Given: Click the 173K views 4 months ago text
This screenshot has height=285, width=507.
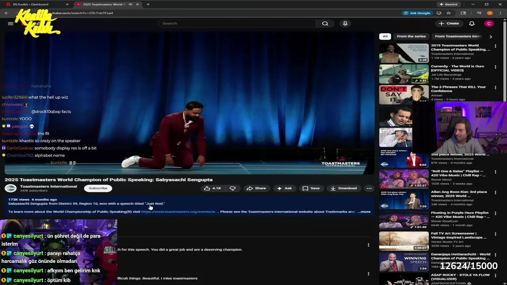Looking at the screenshot, I should (32, 199).
